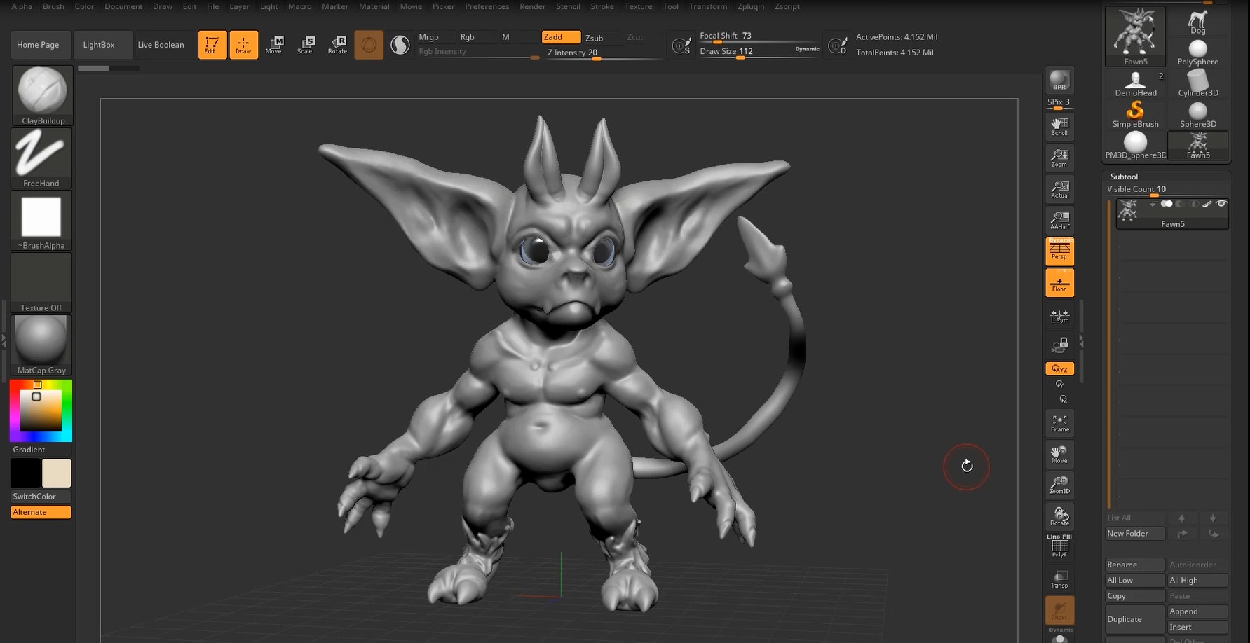Toggle XYZ rotation mode
The image size is (1250, 643).
(x=1059, y=368)
